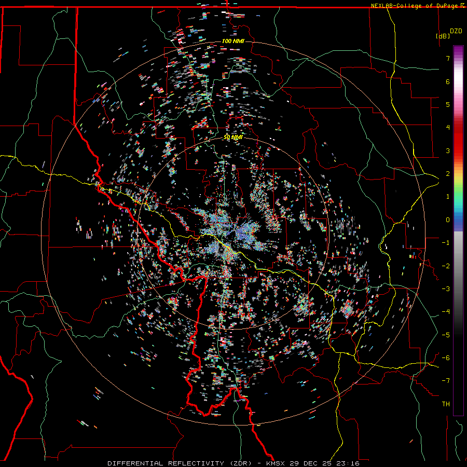Click the DZD legend title
The height and width of the screenshot is (467, 467).
[456, 31]
